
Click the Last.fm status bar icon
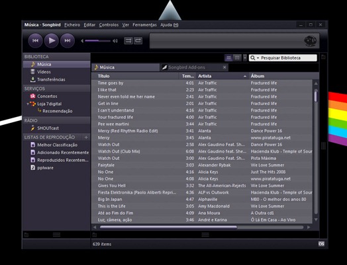click(x=321, y=244)
